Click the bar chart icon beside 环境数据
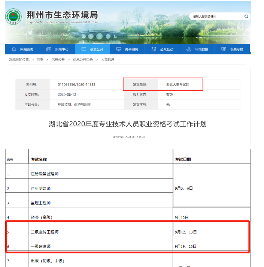 pos(189,49)
